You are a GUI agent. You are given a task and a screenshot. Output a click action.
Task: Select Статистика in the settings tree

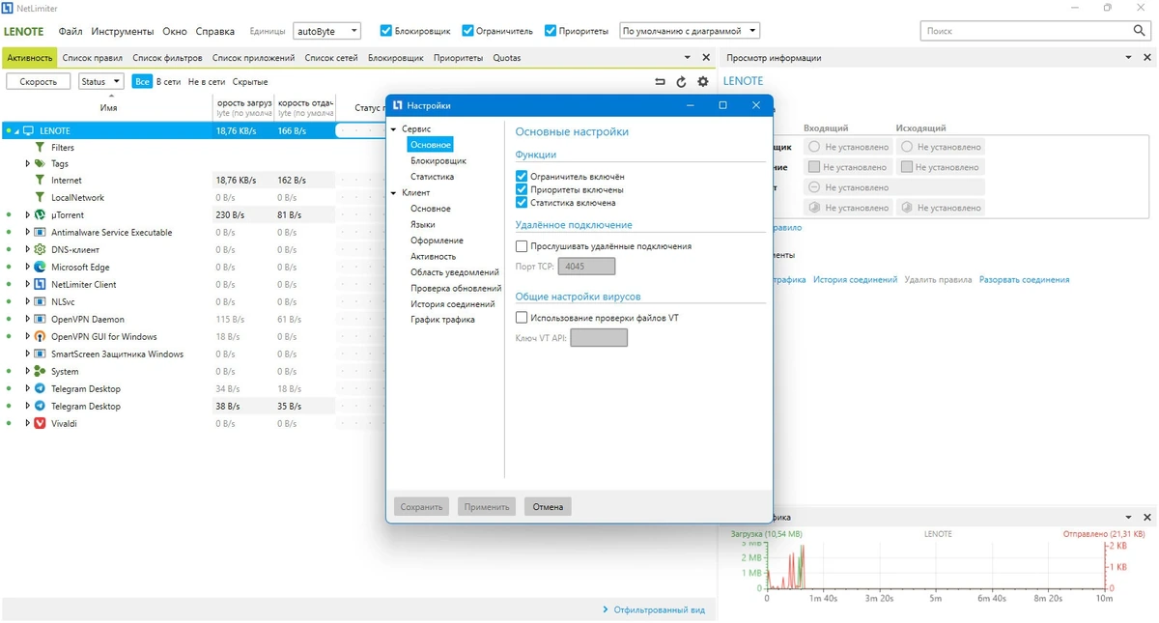click(x=432, y=177)
